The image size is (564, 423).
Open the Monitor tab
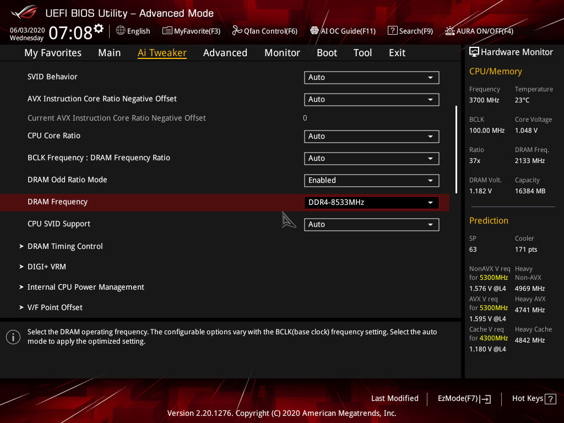pyautogui.click(x=282, y=52)
